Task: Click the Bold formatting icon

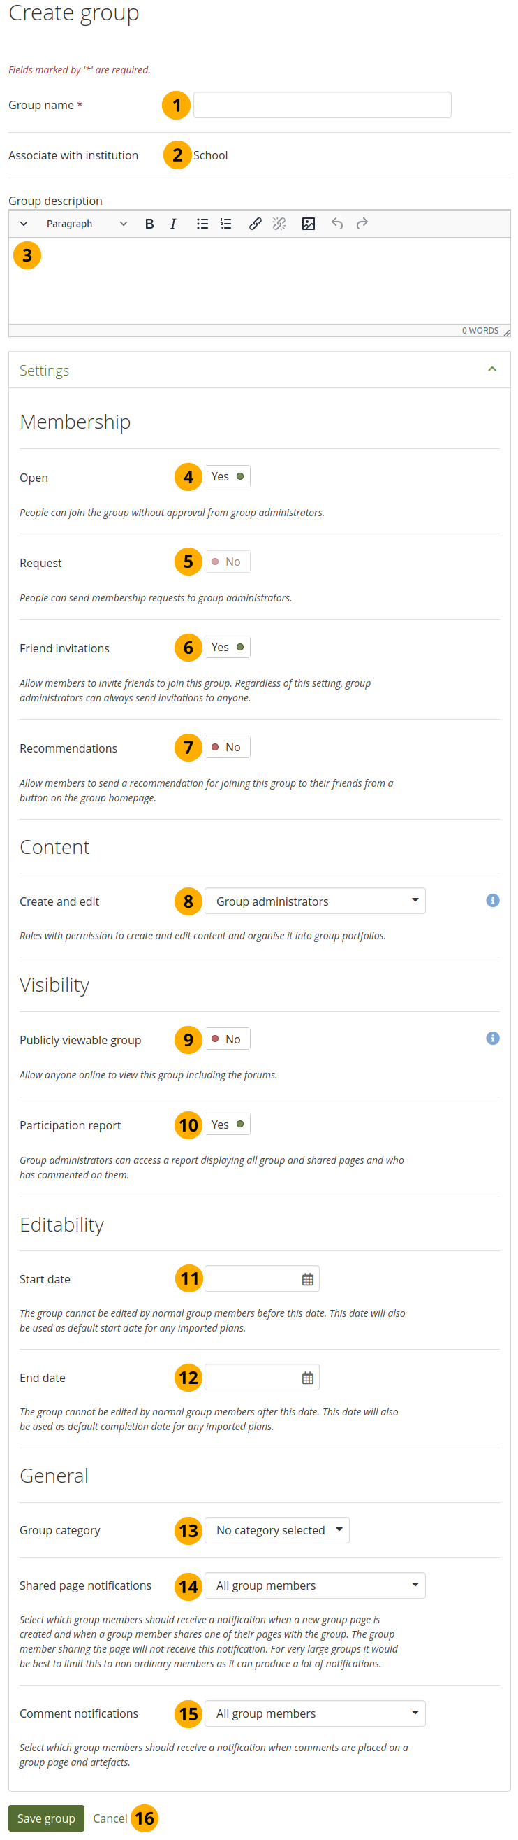Action: [149, 224]
